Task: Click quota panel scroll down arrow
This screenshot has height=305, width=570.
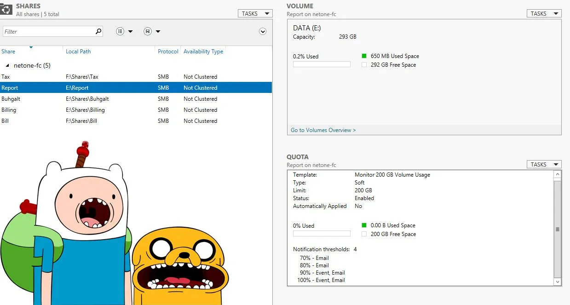Action: (558, 282)
